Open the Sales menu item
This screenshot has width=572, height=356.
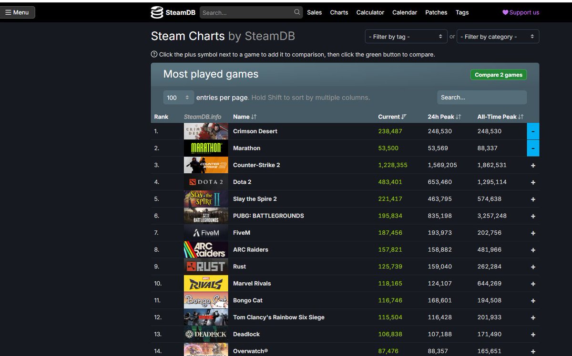tap(314, 12)
